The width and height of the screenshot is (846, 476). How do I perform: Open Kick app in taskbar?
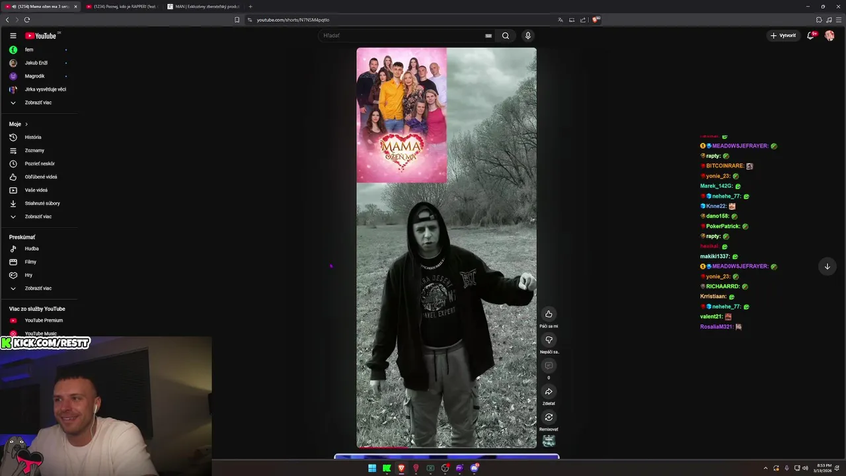pyautogui.click(x=387, y=468)
